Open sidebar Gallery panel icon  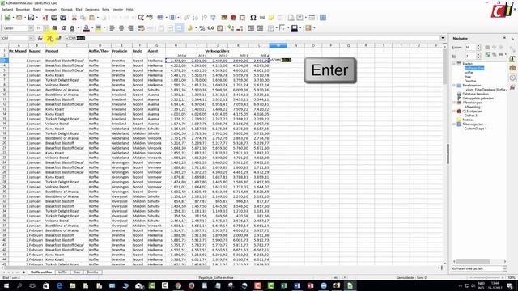coord(512,68)
